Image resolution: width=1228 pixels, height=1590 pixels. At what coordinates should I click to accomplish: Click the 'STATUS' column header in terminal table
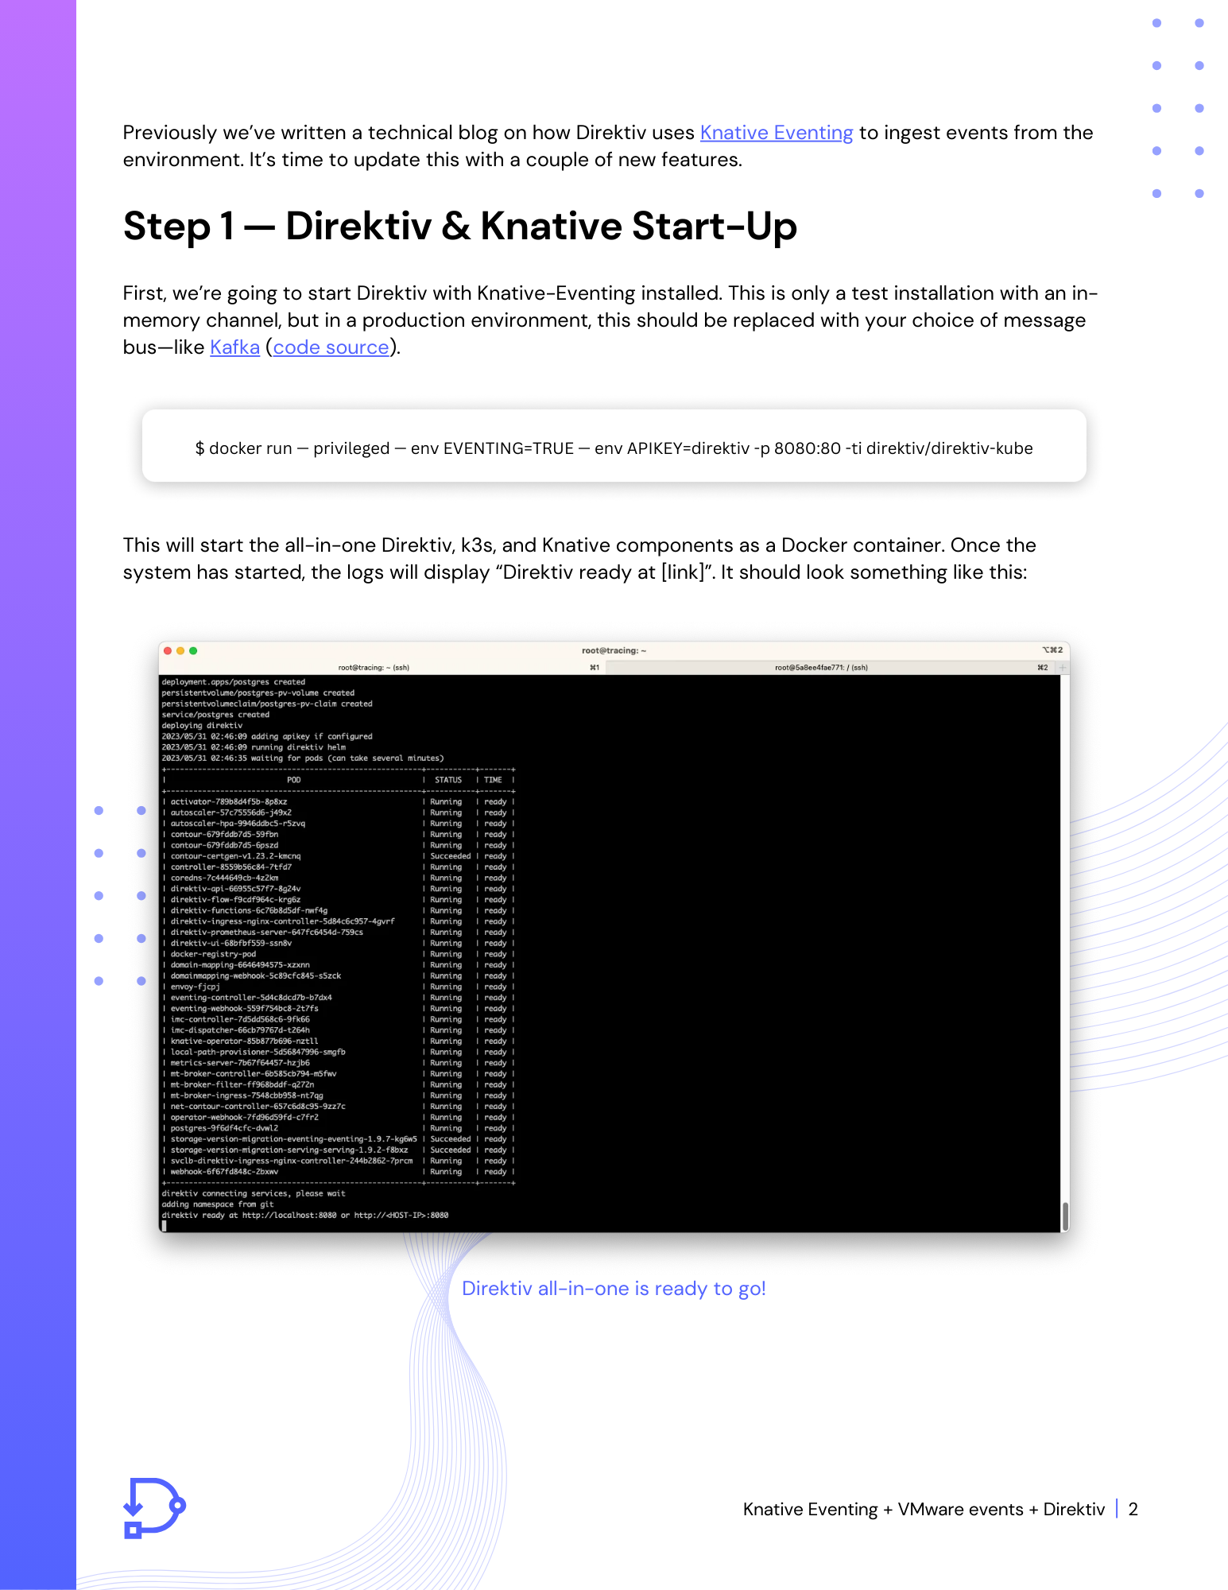click(x=448, y=780)
